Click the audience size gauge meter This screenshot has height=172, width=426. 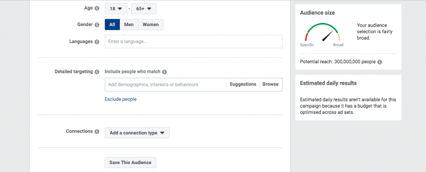click(x=322, y=32)
